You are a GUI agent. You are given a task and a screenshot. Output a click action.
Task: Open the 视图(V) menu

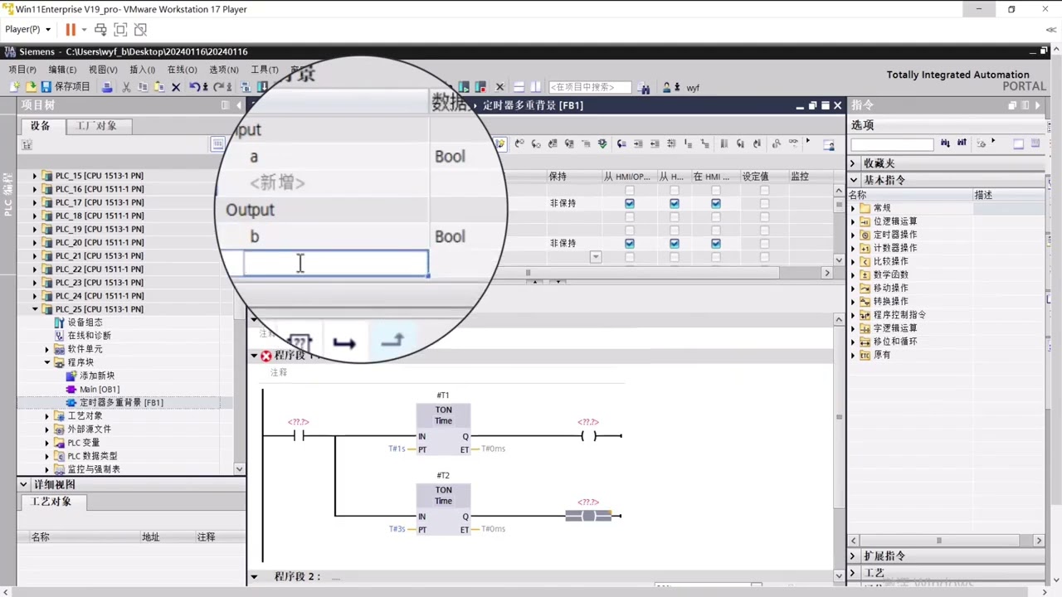[103, 70]
